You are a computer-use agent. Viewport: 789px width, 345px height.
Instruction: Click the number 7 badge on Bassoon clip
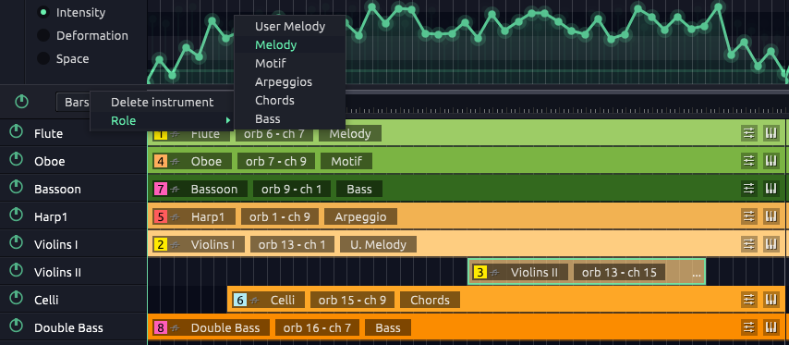coord(161,190)
